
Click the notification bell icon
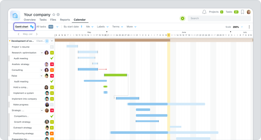click(x=204, y=12)
